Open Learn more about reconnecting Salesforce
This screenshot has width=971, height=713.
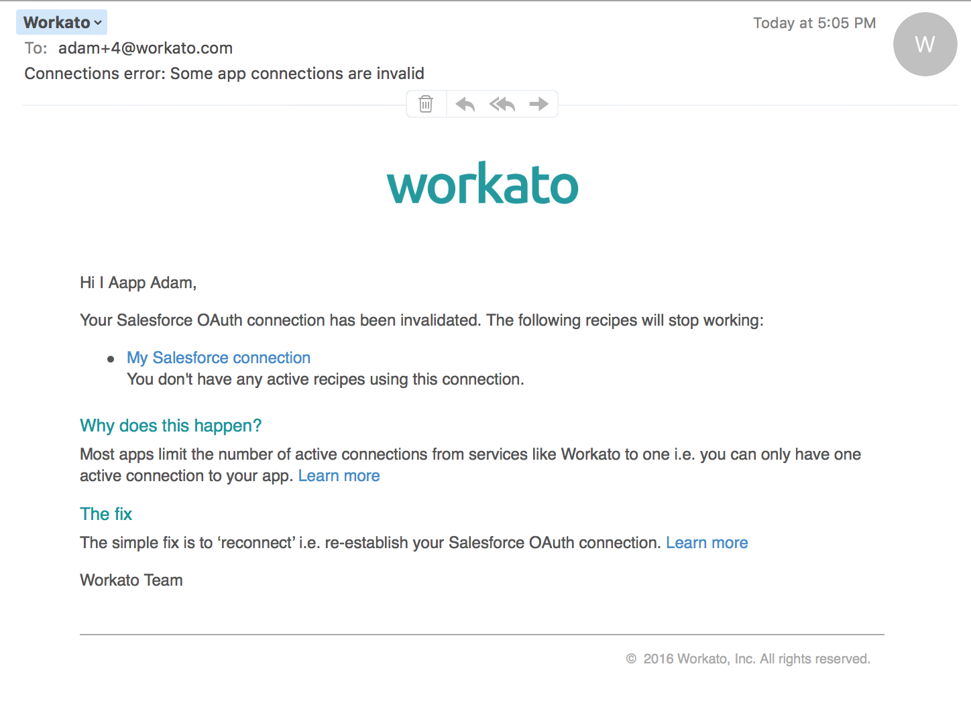707,543
